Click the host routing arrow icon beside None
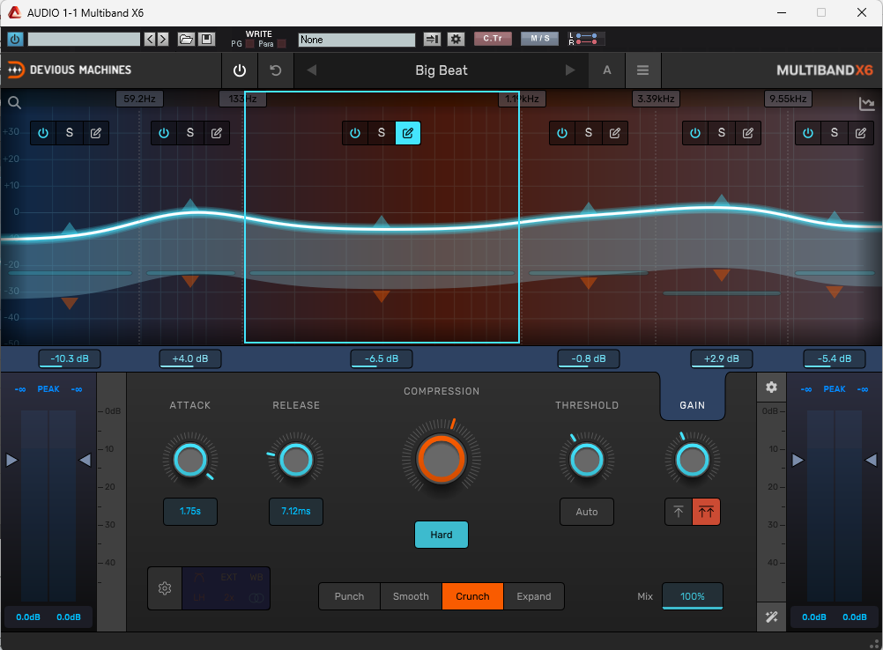 tap(432, 39)
